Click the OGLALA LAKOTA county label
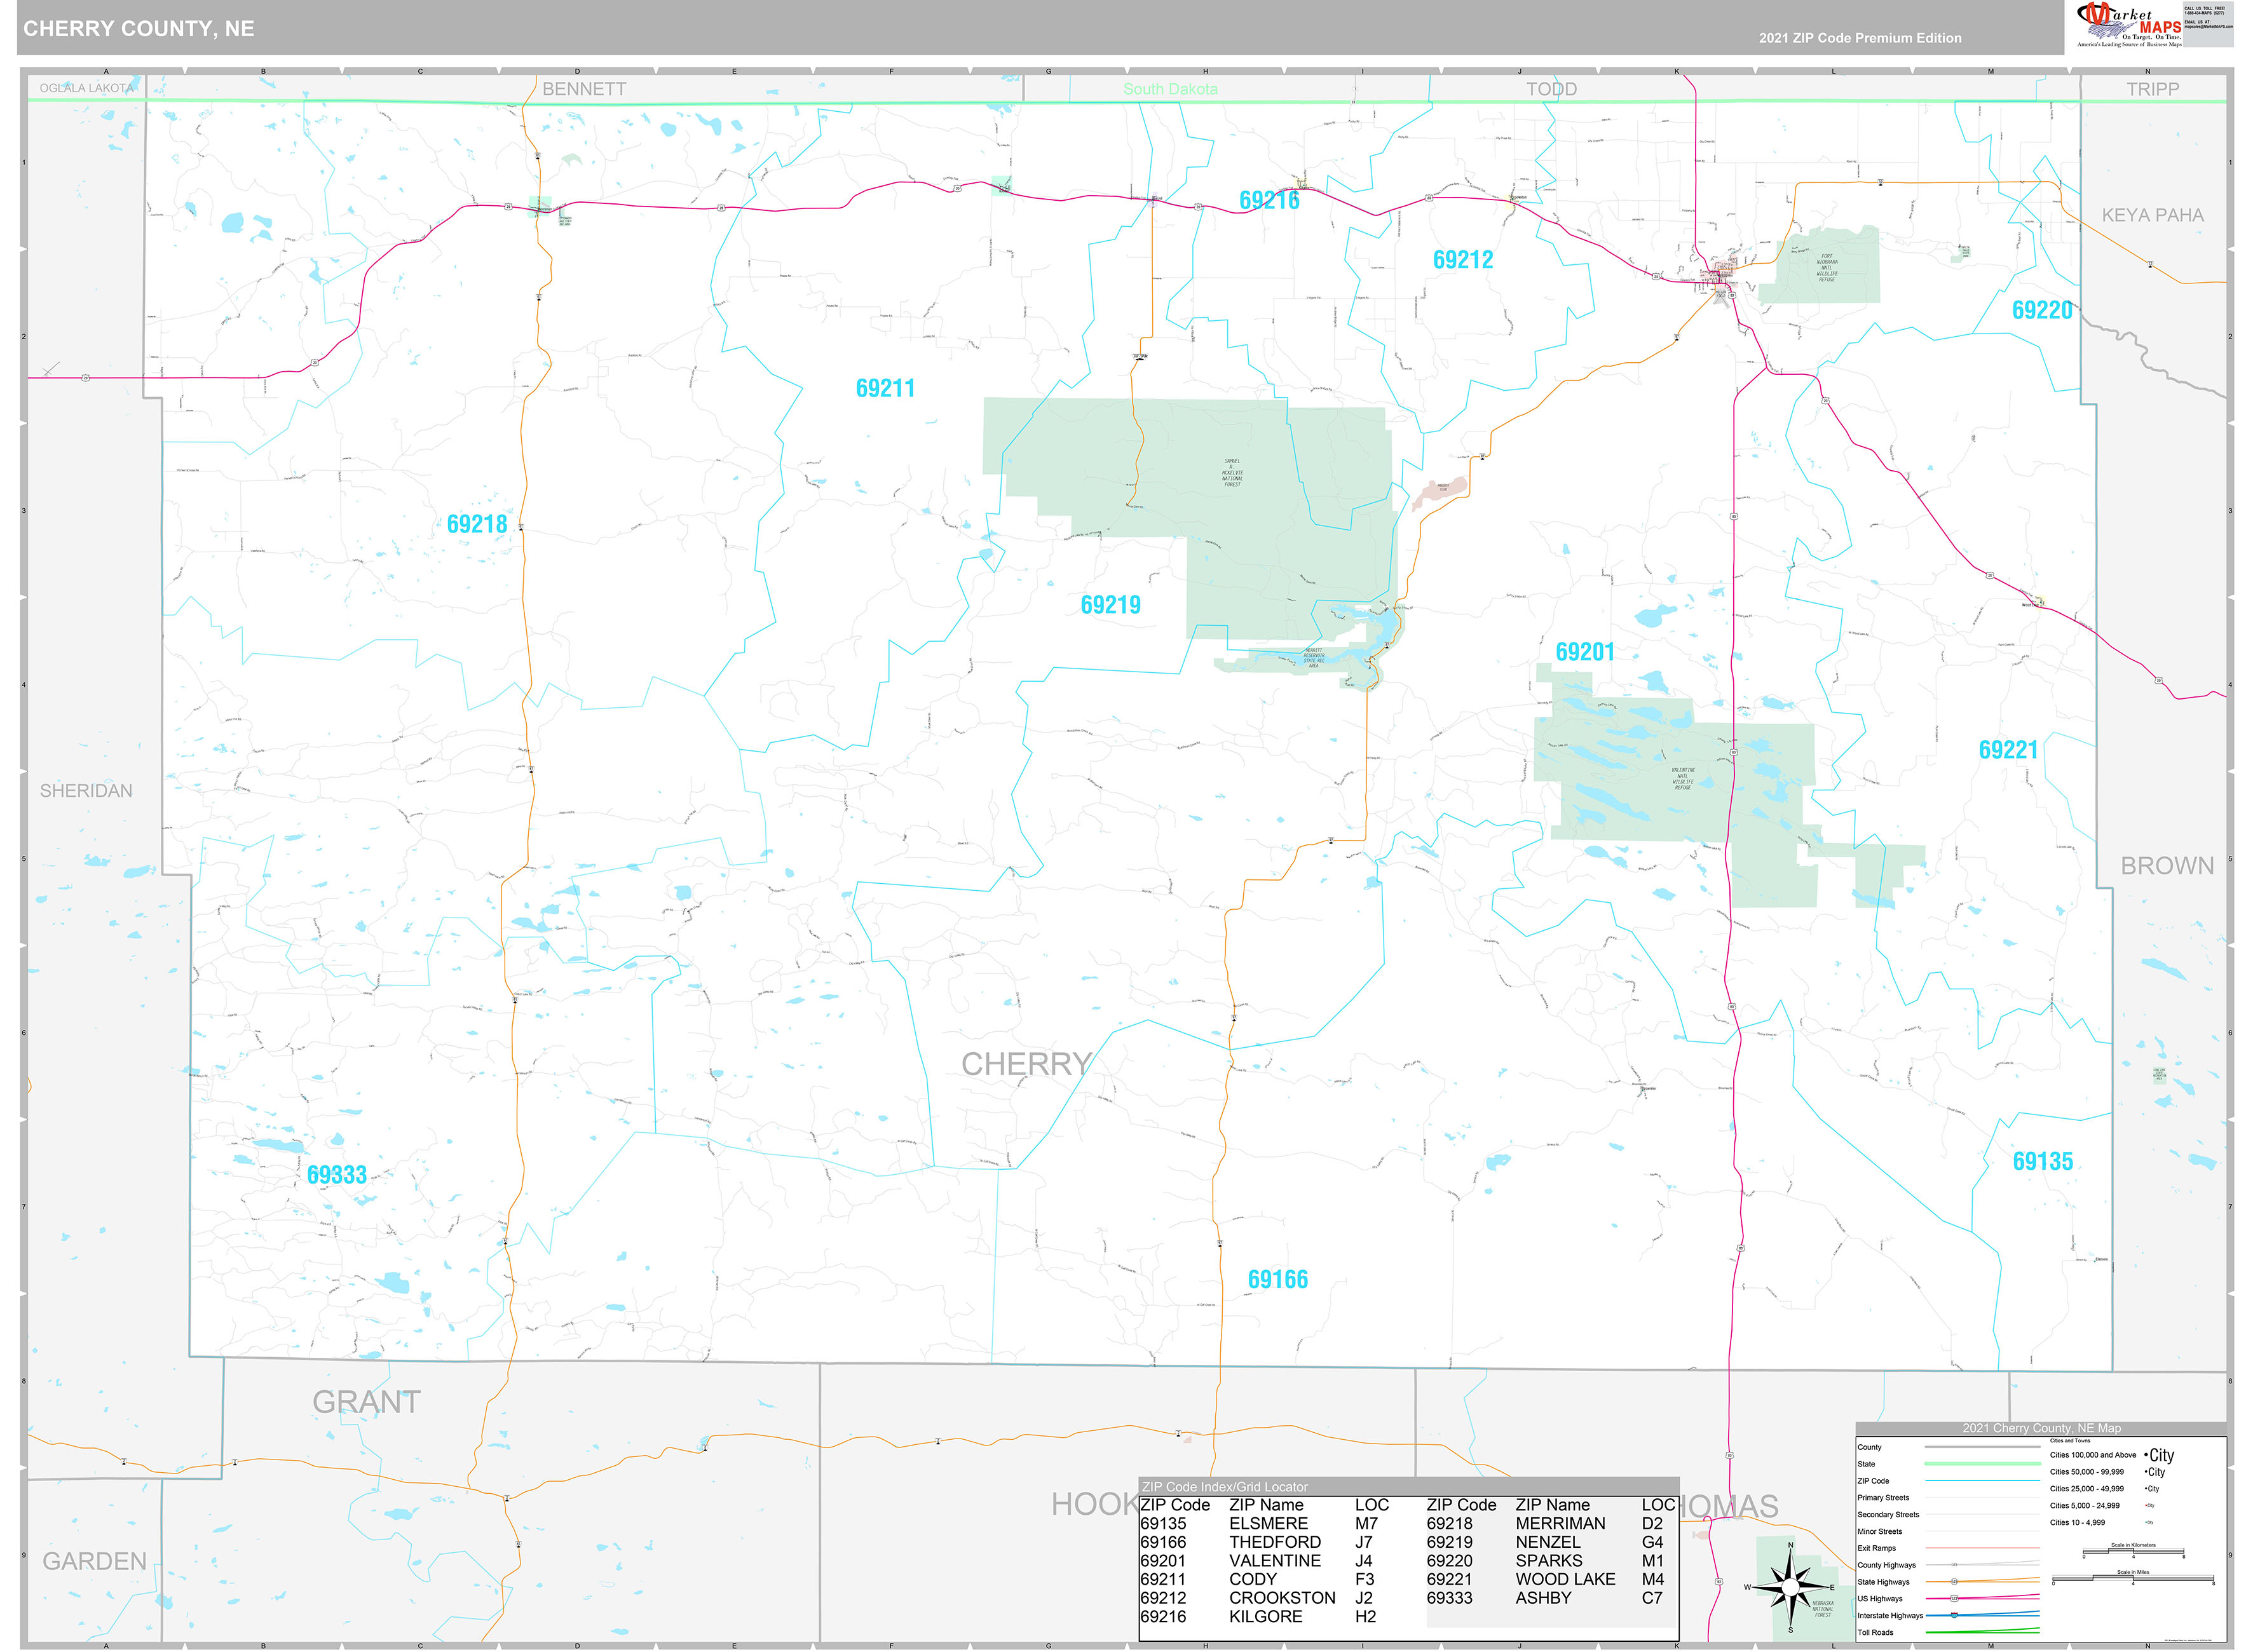 (x=86, y=88)
